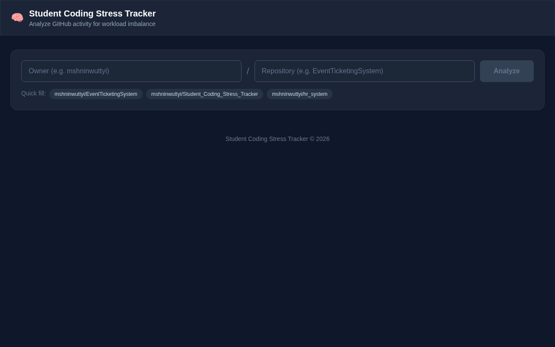This screenshot has width=555, height=347.
Task: Quick fill mshninwuttyi/Student_Coding_Stress_Tracker
Action: pyautogui.click(x=205, y=94)
